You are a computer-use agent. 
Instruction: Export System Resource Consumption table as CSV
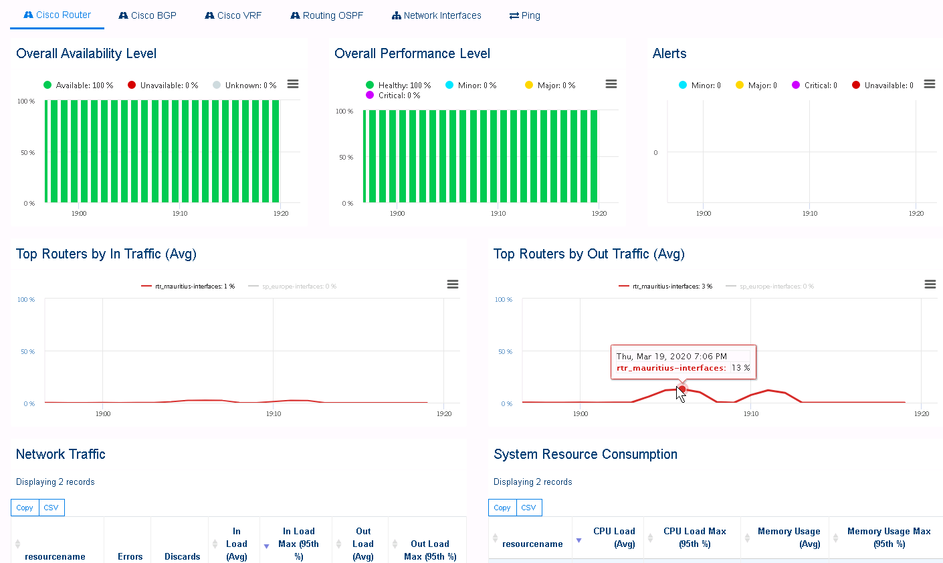[528, 508]
